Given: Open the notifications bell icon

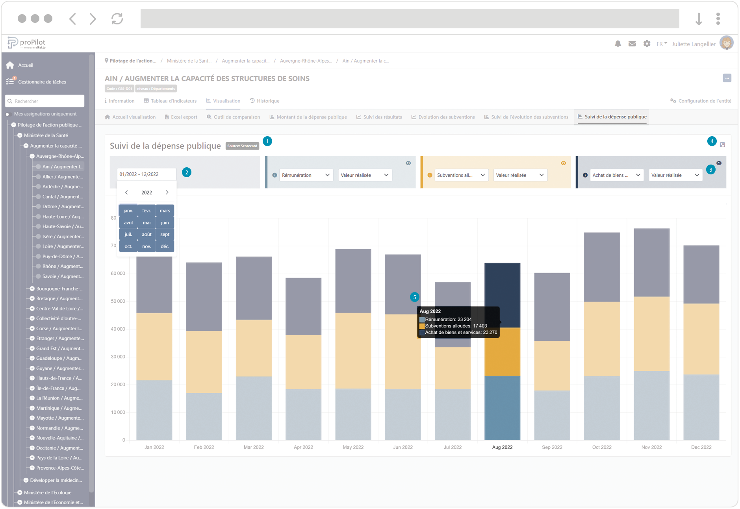Looking at the screenshot, I should 618,44.
